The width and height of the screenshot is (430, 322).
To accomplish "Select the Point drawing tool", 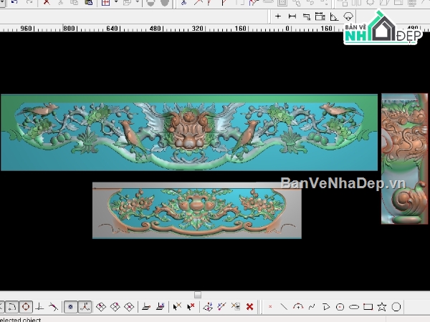I will (270, 307).
